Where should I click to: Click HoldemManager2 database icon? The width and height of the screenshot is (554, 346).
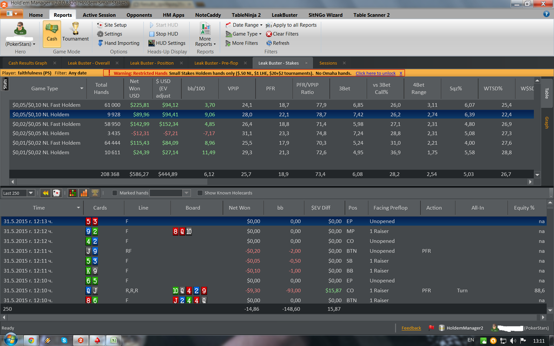[441, 328]
